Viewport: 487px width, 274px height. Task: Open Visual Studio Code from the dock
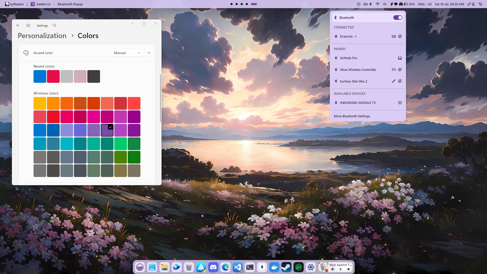pos(238,267)
